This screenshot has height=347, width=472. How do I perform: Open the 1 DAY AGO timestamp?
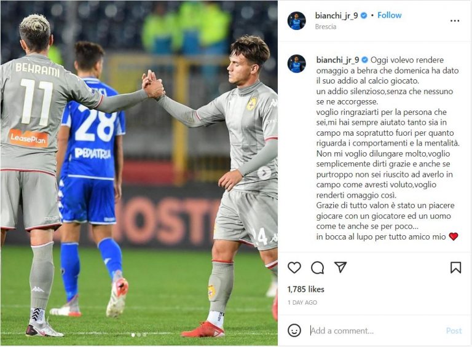[302, 303]
